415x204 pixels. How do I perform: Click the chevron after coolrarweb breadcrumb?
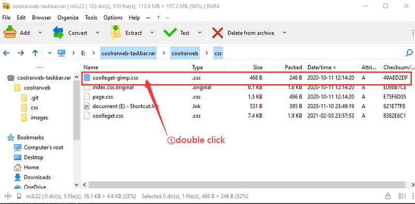coord(207,53)
